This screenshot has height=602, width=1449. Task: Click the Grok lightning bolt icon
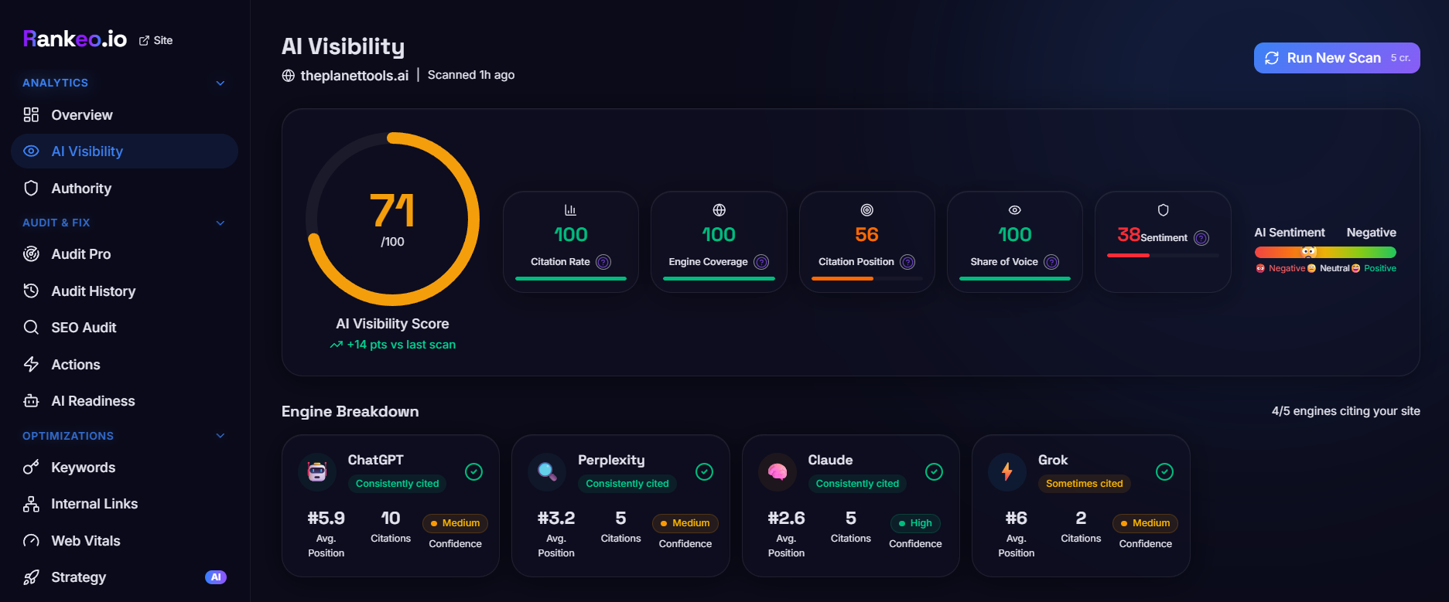(1007, 472)
